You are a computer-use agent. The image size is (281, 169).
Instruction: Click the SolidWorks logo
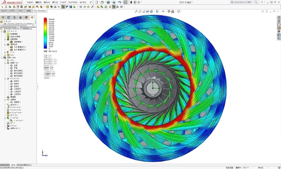[x=12, y=2]
